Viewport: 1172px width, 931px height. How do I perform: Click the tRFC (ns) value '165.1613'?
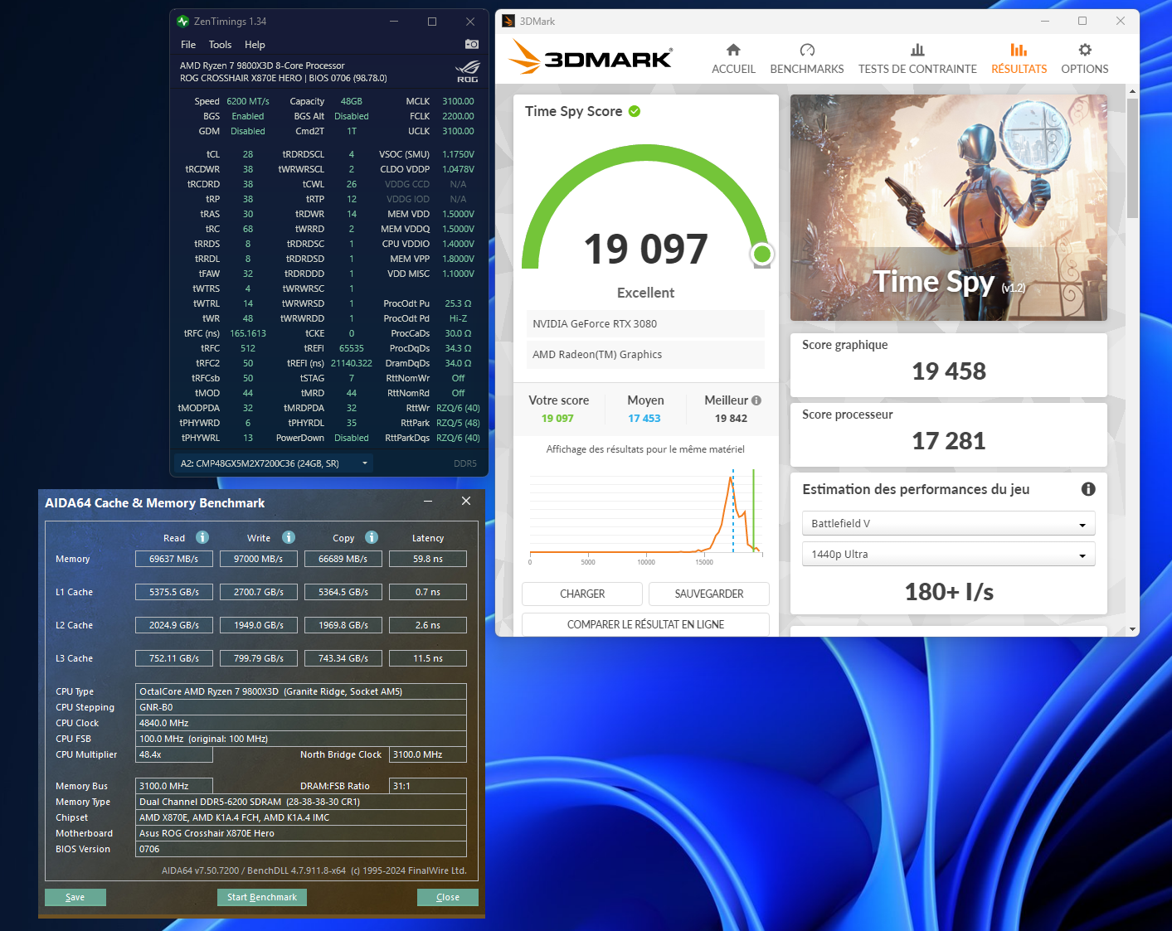248,333
